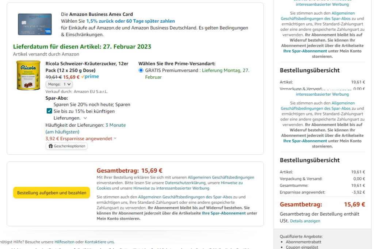Click Artikel versandt durch Amazon text

point(46,54)
